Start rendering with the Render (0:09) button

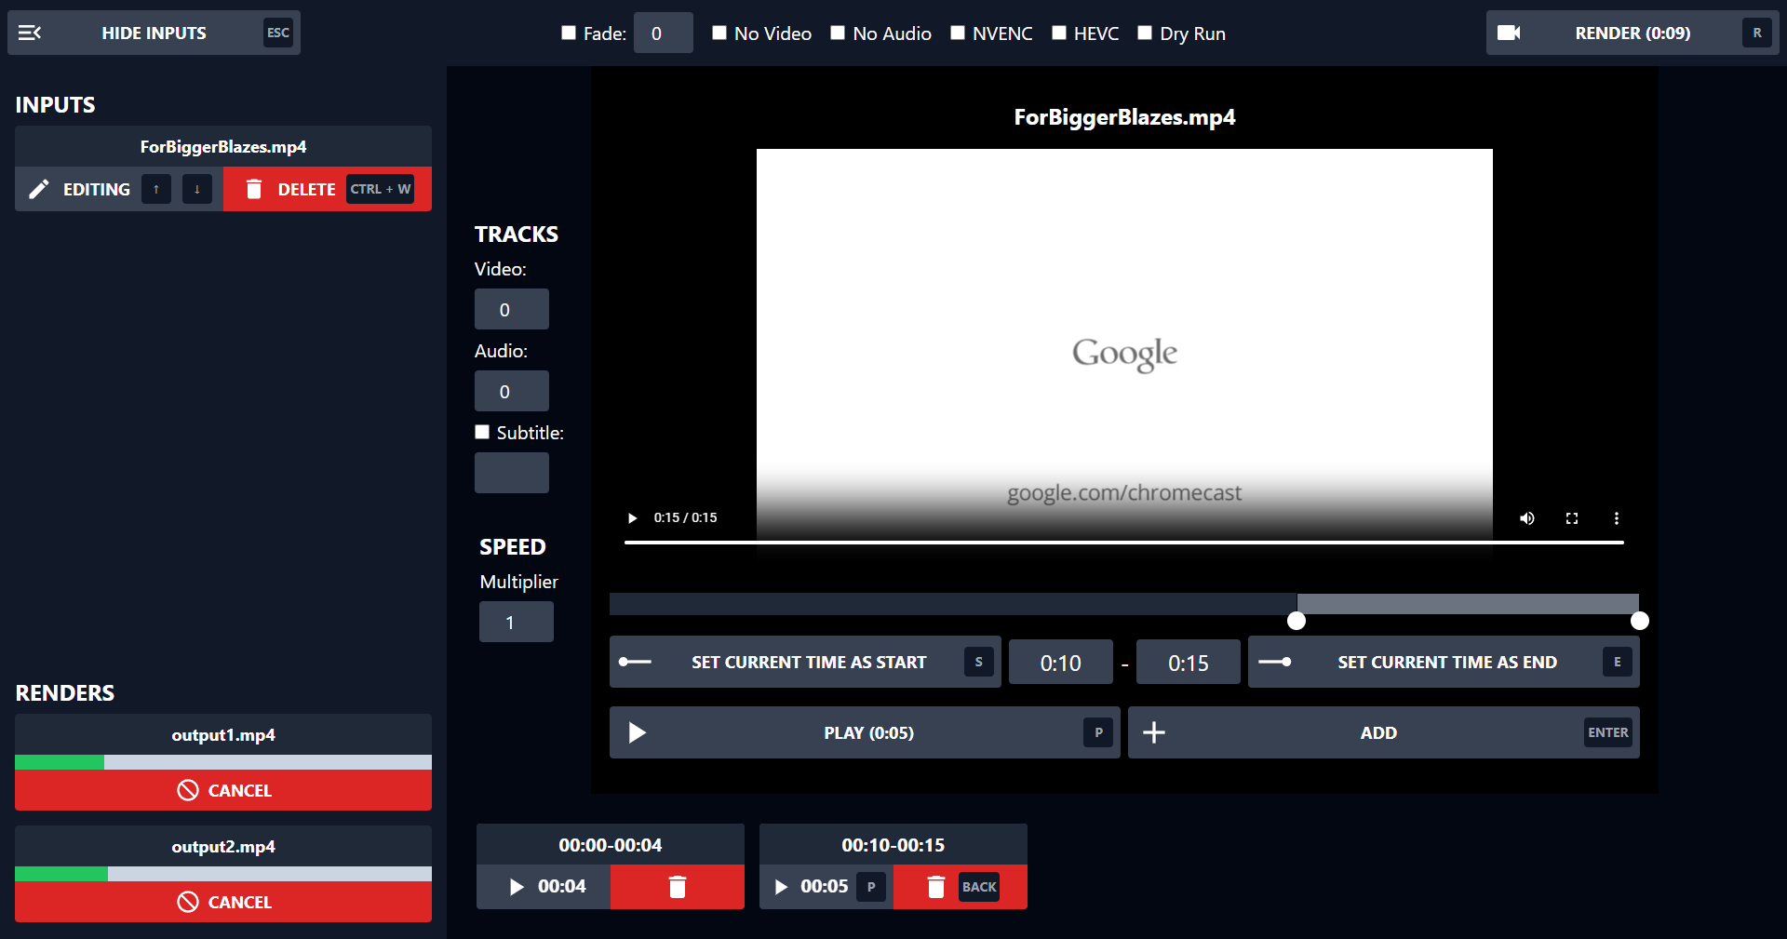(1632, 33)
